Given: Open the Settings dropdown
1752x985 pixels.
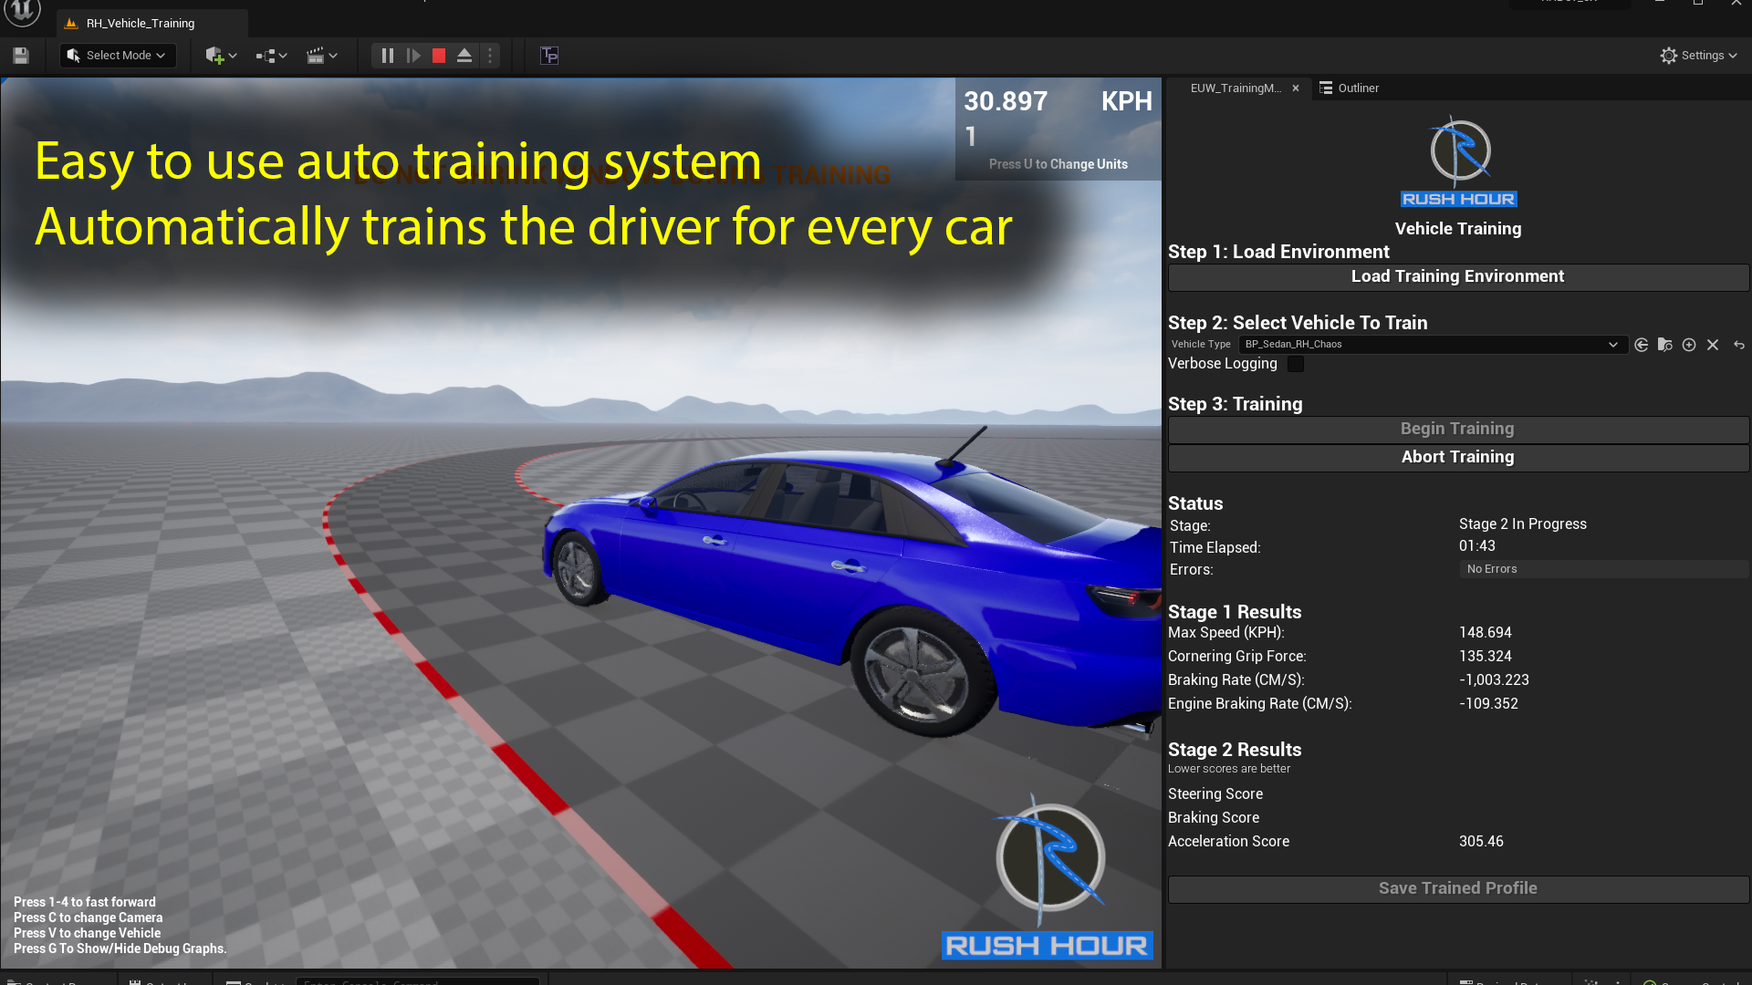Looking at the screenshot, I should point(1697,56).
